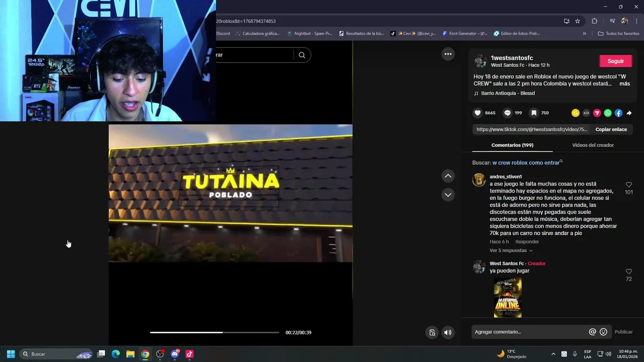Expand 'Ver 5 respuestas' under andres_stiven1's comment
Viewport: 644px width, 362px height.
click(x=511, y=250)
